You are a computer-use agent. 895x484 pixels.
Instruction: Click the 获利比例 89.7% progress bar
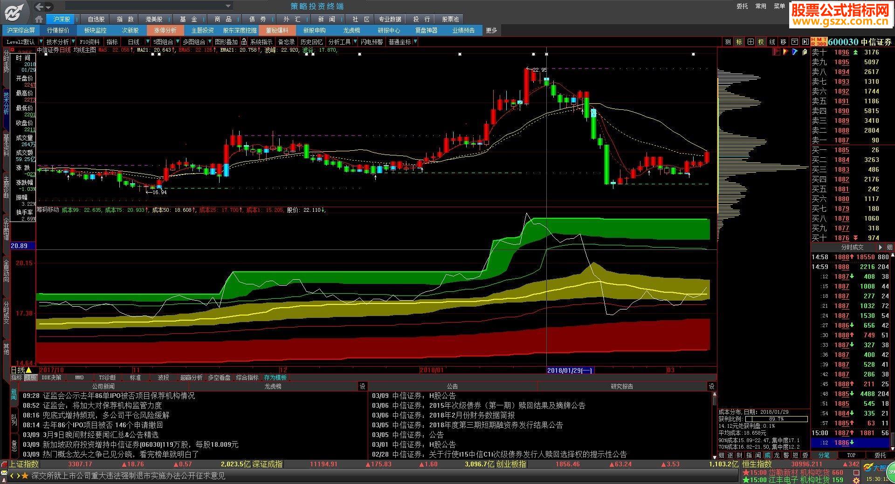click(x=776, y=419)
